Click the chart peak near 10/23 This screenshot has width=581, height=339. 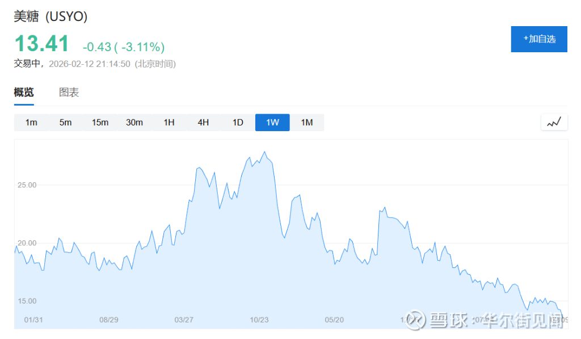coord(265,152)
